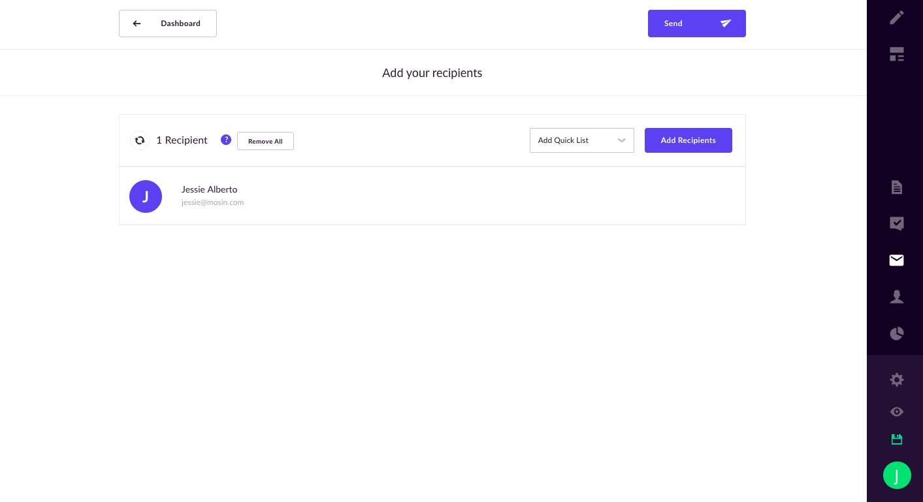Select the envelope mail icon in sidebar

[x=897, y=260]
